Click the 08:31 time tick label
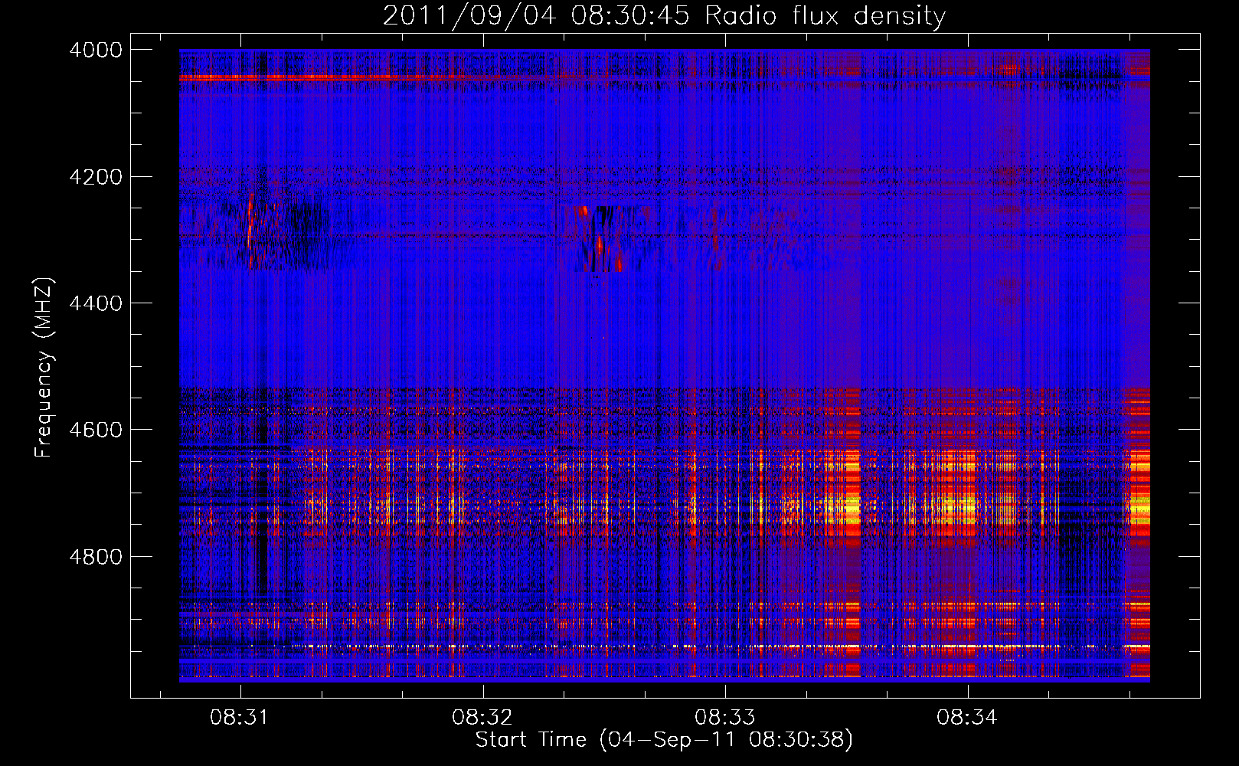This screenshot has width=1239, height=766. point(240,718)
